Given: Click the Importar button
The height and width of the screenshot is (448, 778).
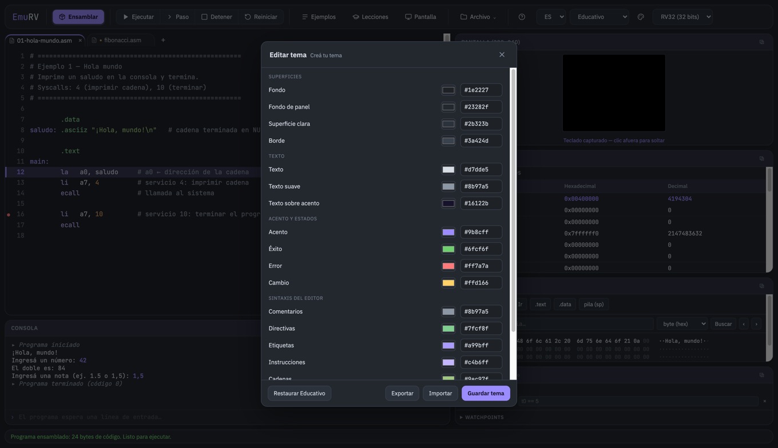Looking at the screenshot, I should (x=440, y=393).
